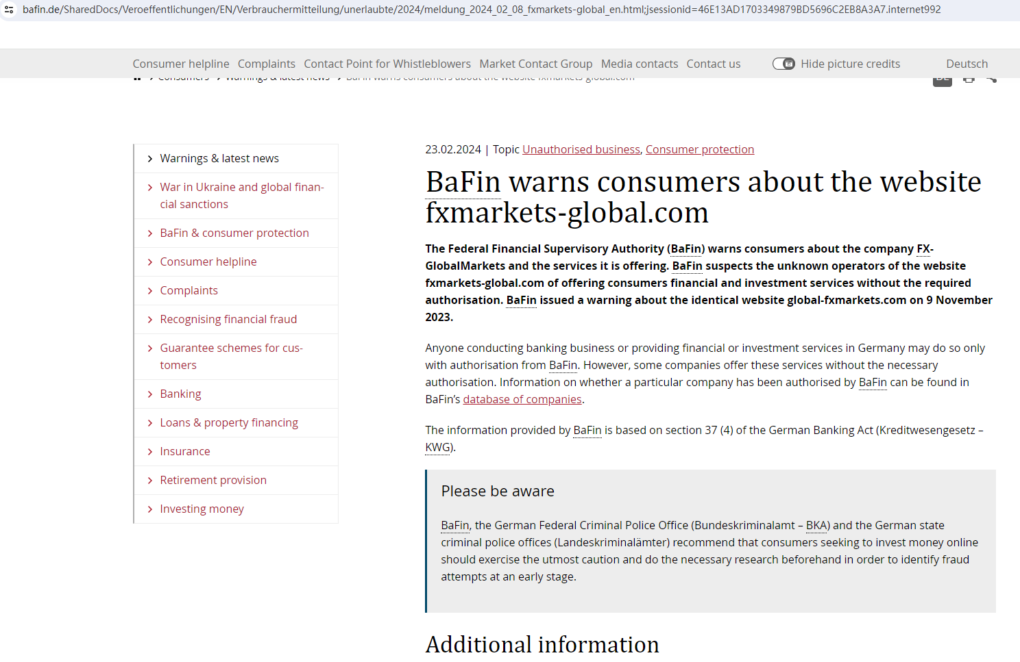Click BaFin abbreviation in the Please be aware box
The width and height of the screenshot is (1020, 662).
coord(455,525)
